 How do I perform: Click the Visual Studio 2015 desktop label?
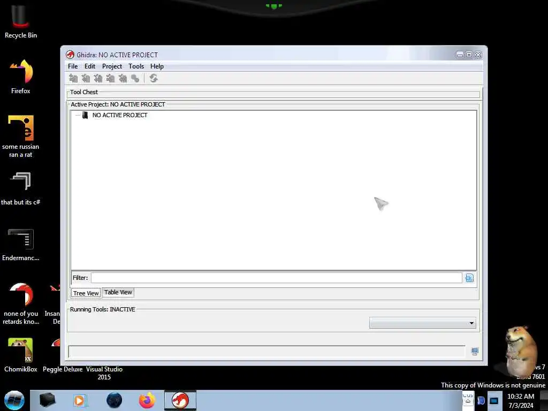click(x=104, y=373)
